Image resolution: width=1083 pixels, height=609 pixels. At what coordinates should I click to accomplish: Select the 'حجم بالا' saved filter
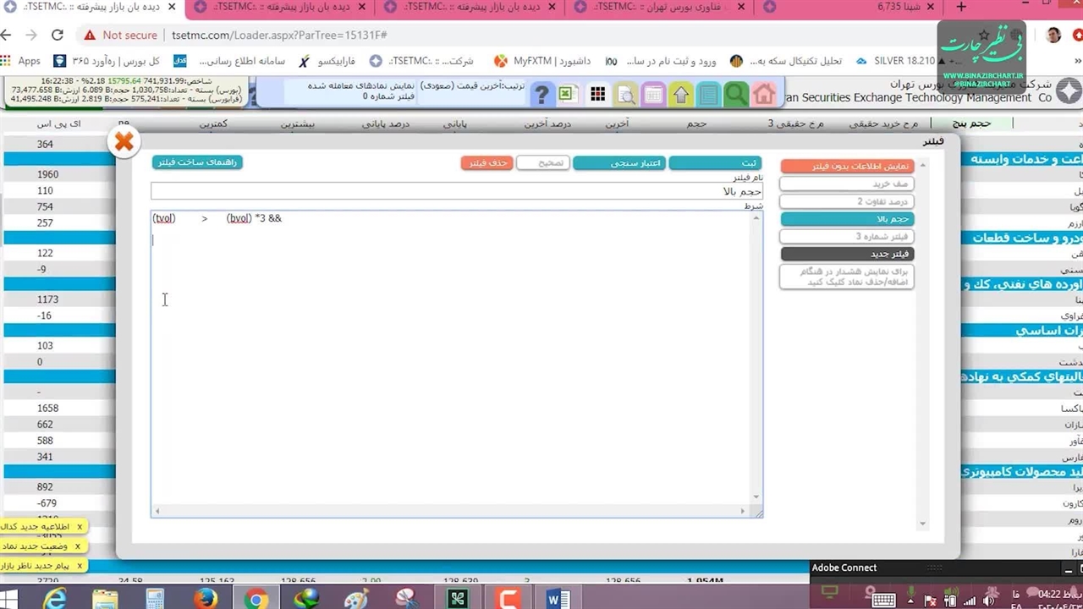[x=846, y=219]
